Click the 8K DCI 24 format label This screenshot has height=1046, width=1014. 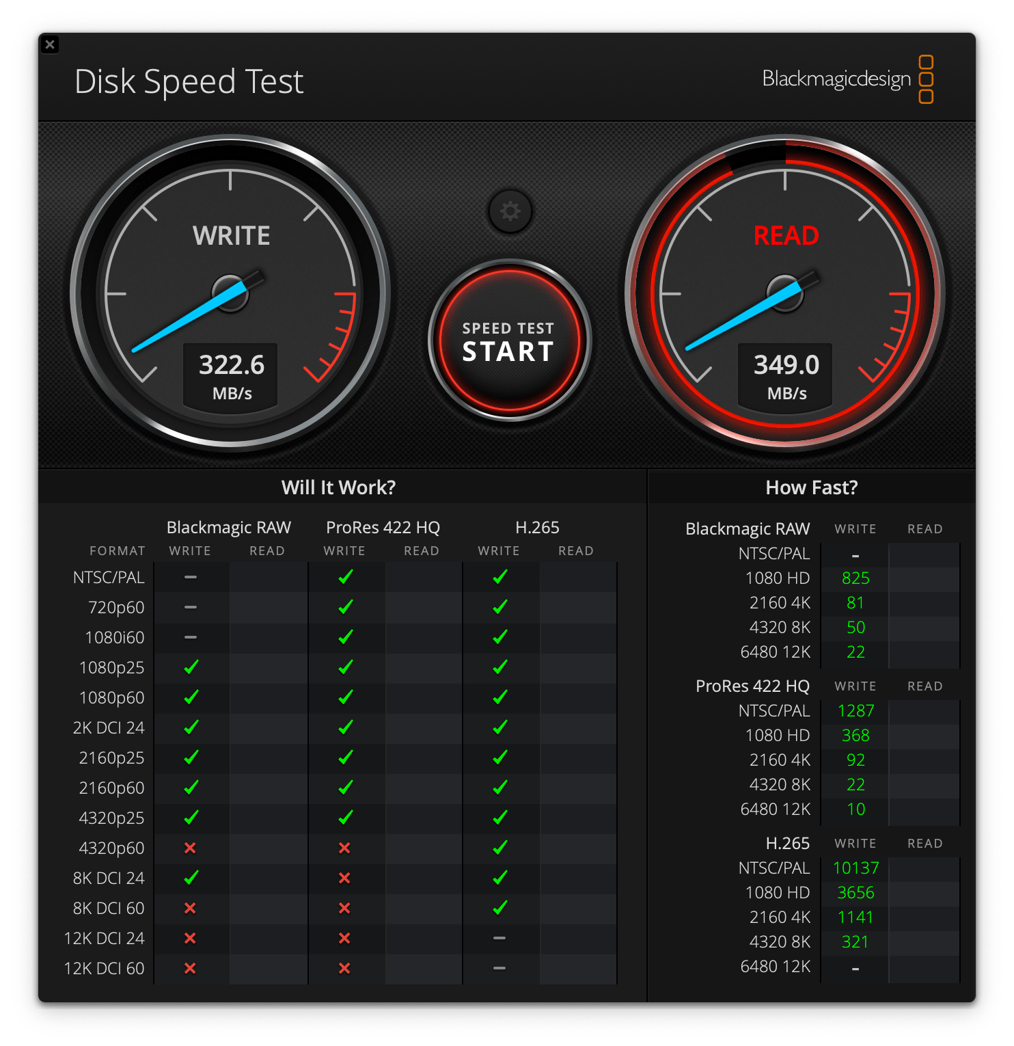(x=109, y=878)
